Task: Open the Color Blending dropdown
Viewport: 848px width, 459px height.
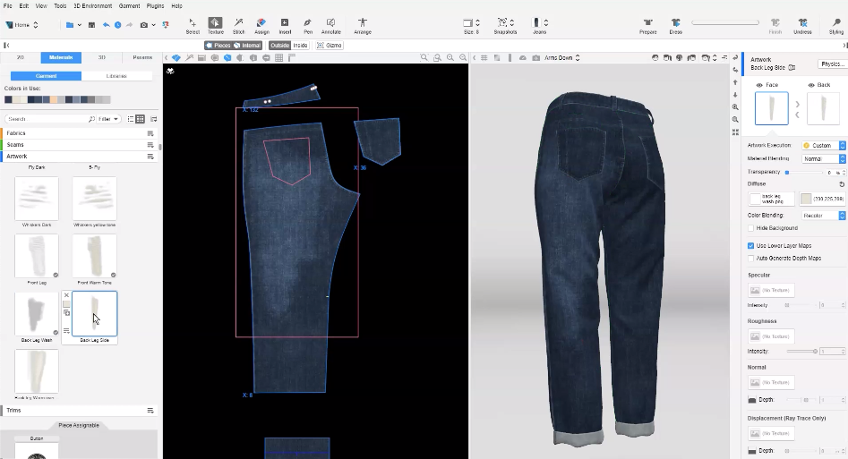Action: [x=823, y=216]
